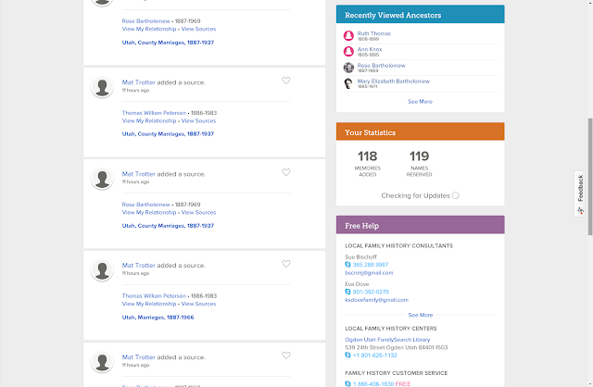Image resolution: width=593 pixels, height=387 pixels.
Task: Open the Mary Elizabeth Bartholomew ancestor link
Action: [393, 81]
